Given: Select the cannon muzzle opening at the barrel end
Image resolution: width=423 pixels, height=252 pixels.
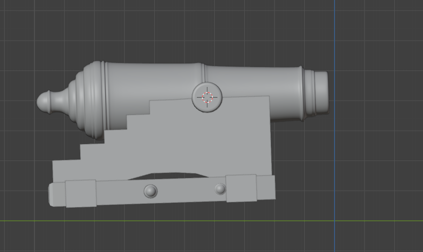Looking at the screenshot, I should [322, 92].
